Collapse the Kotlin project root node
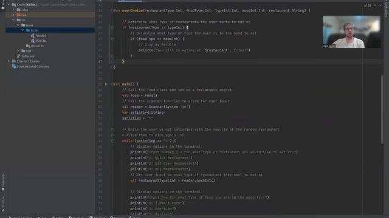This screenshot has height=218, width=389. pyautogui.click(x=9, y=4)
